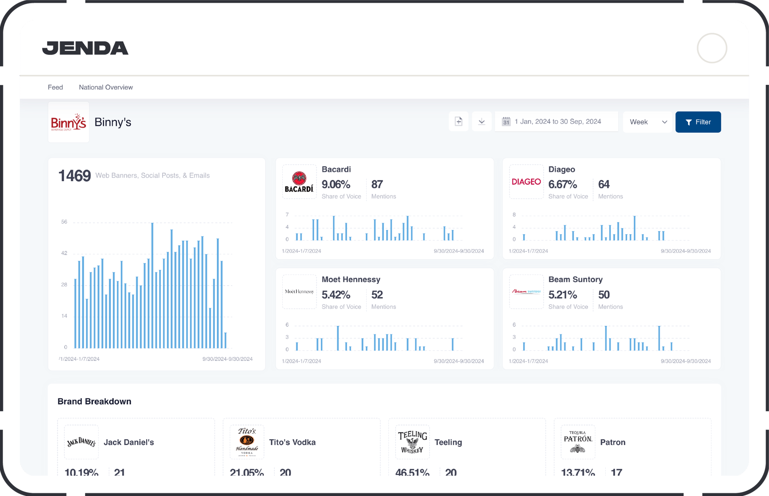769x496 pixels.
Task: Click the Diageo card title
Action: pos(561,169)
